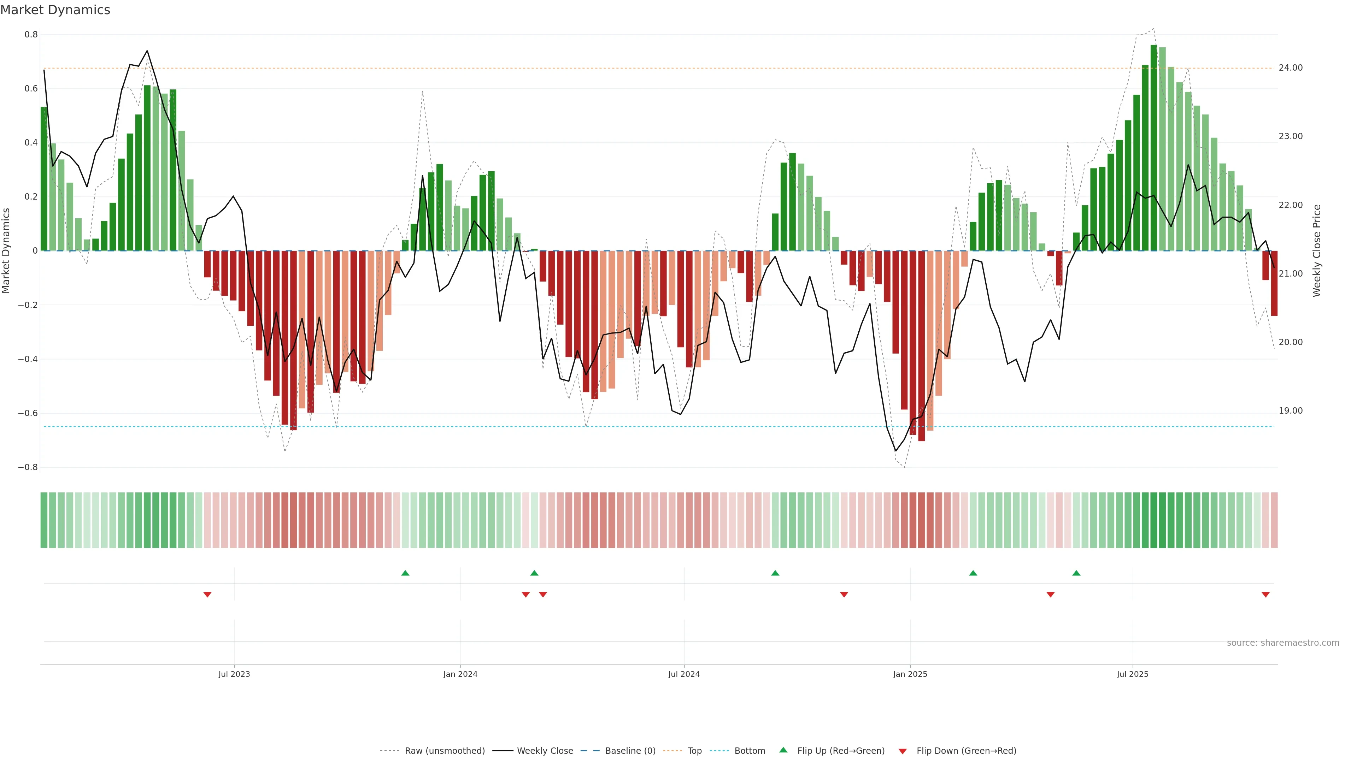Click the Jul 2025 axis label
The width and height of the screenshot is (1357, 763).
pos(1132,674)
